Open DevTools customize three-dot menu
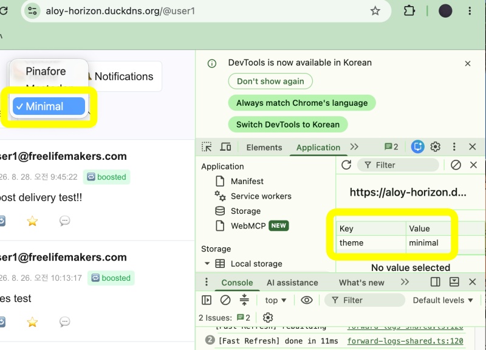The height and width of the screenshot is (350, 486). (454, 146)
